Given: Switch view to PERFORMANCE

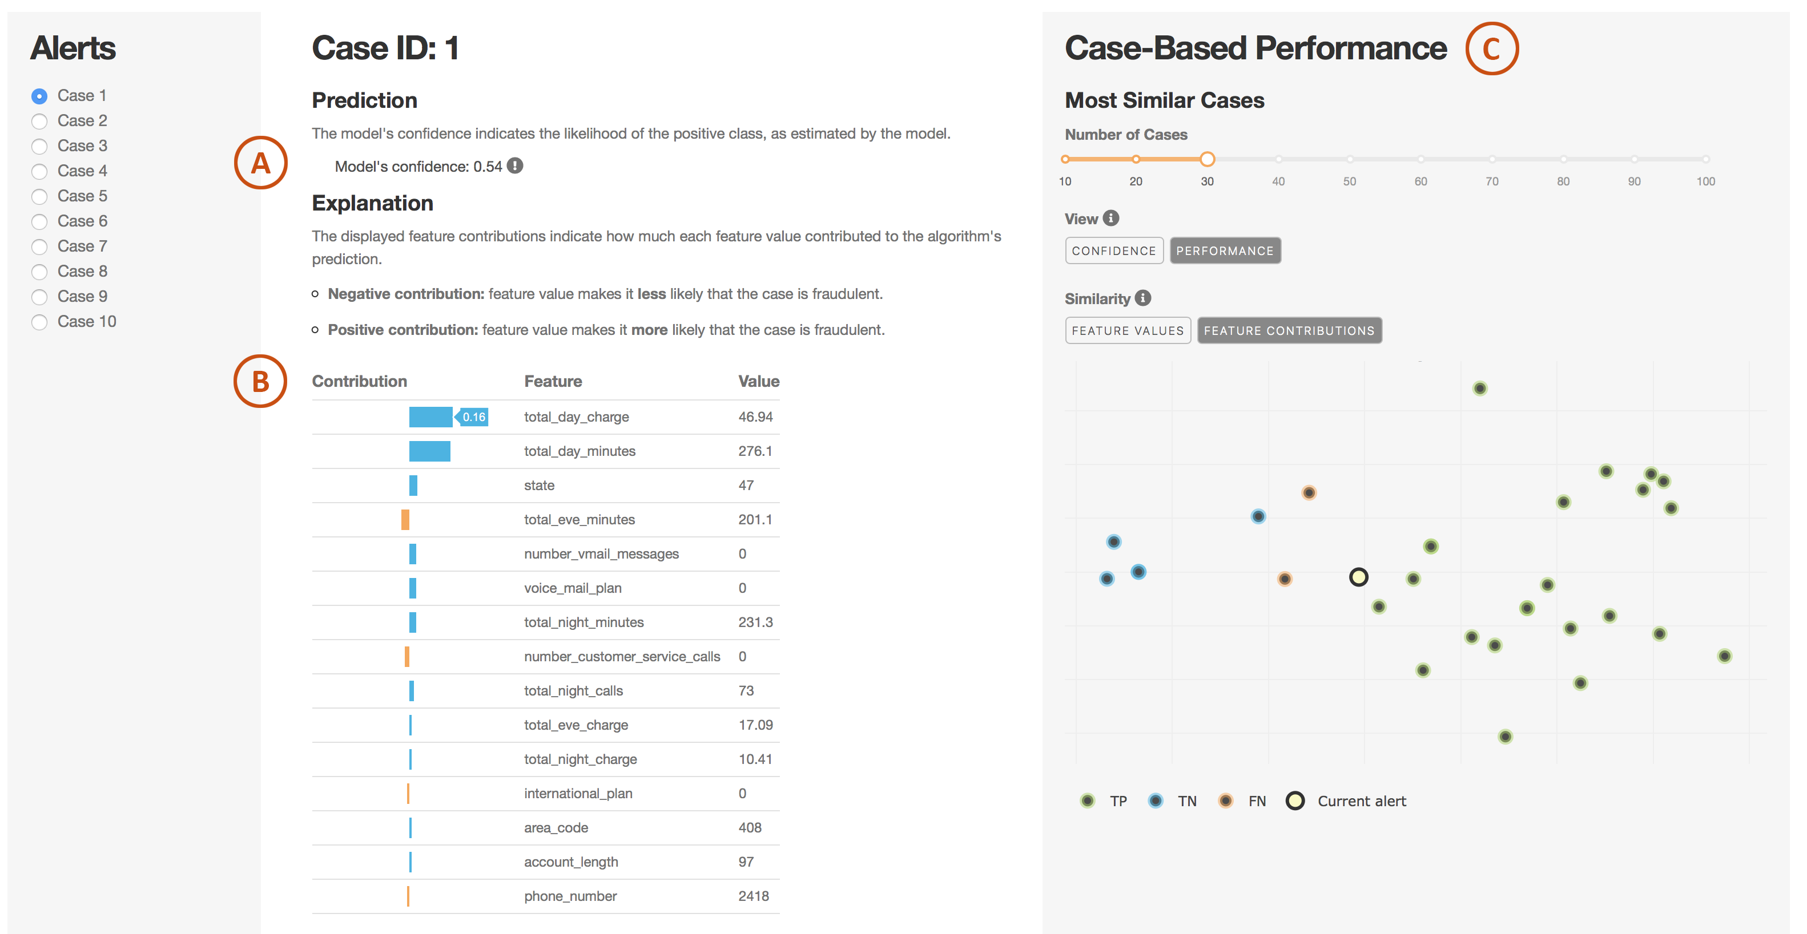Looking at the screenshot, I should [x=1225, y=251].
